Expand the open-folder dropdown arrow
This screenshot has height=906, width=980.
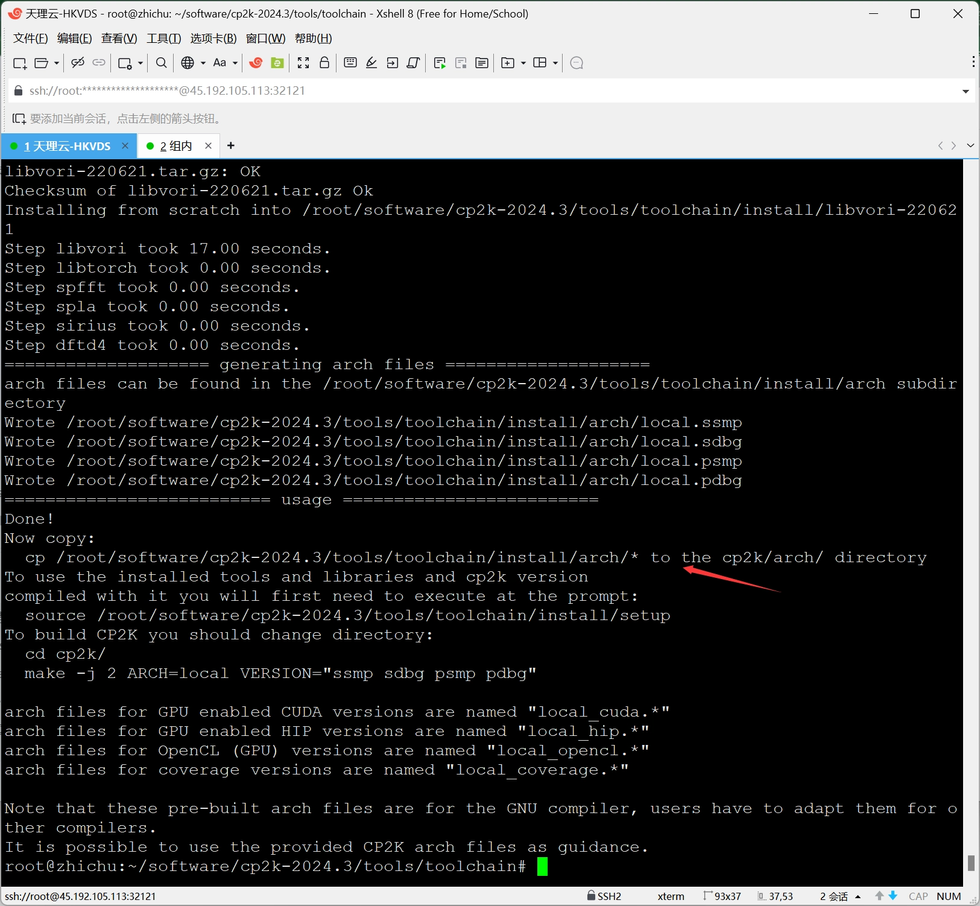click(x=57, y=63)
